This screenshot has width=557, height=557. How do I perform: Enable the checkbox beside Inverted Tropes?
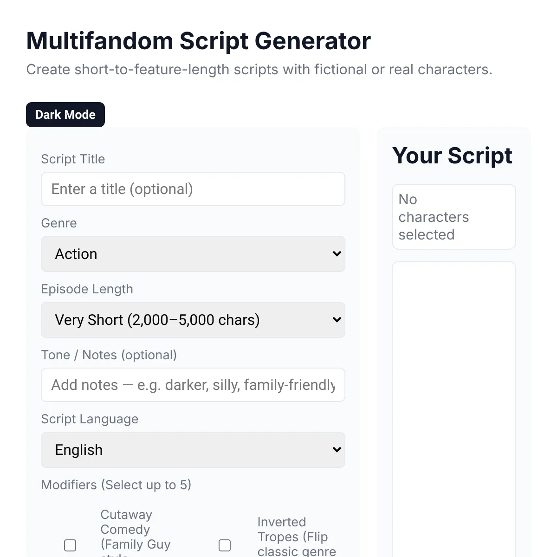[x=225, y=545]
